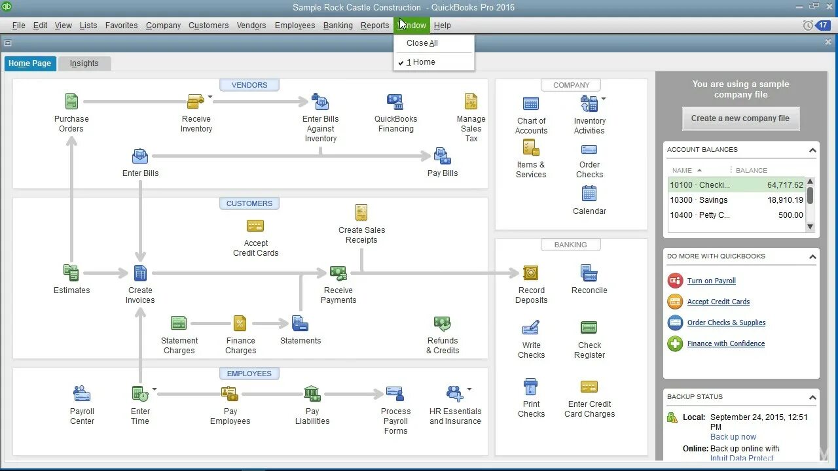Click the Manage Sales Tax icon

tap(471, 101)
